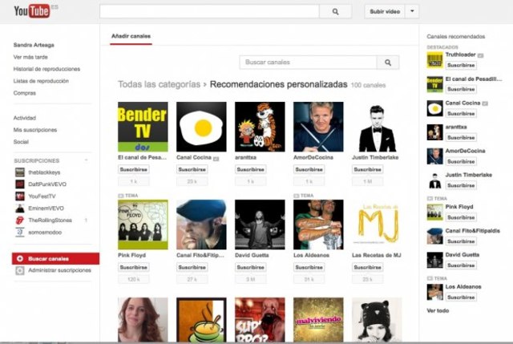
Task: Click the Buscar canales plus icon
Action: click(20, 258)
